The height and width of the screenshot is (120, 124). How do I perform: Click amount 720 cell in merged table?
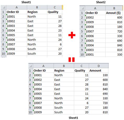pos(99,103)
